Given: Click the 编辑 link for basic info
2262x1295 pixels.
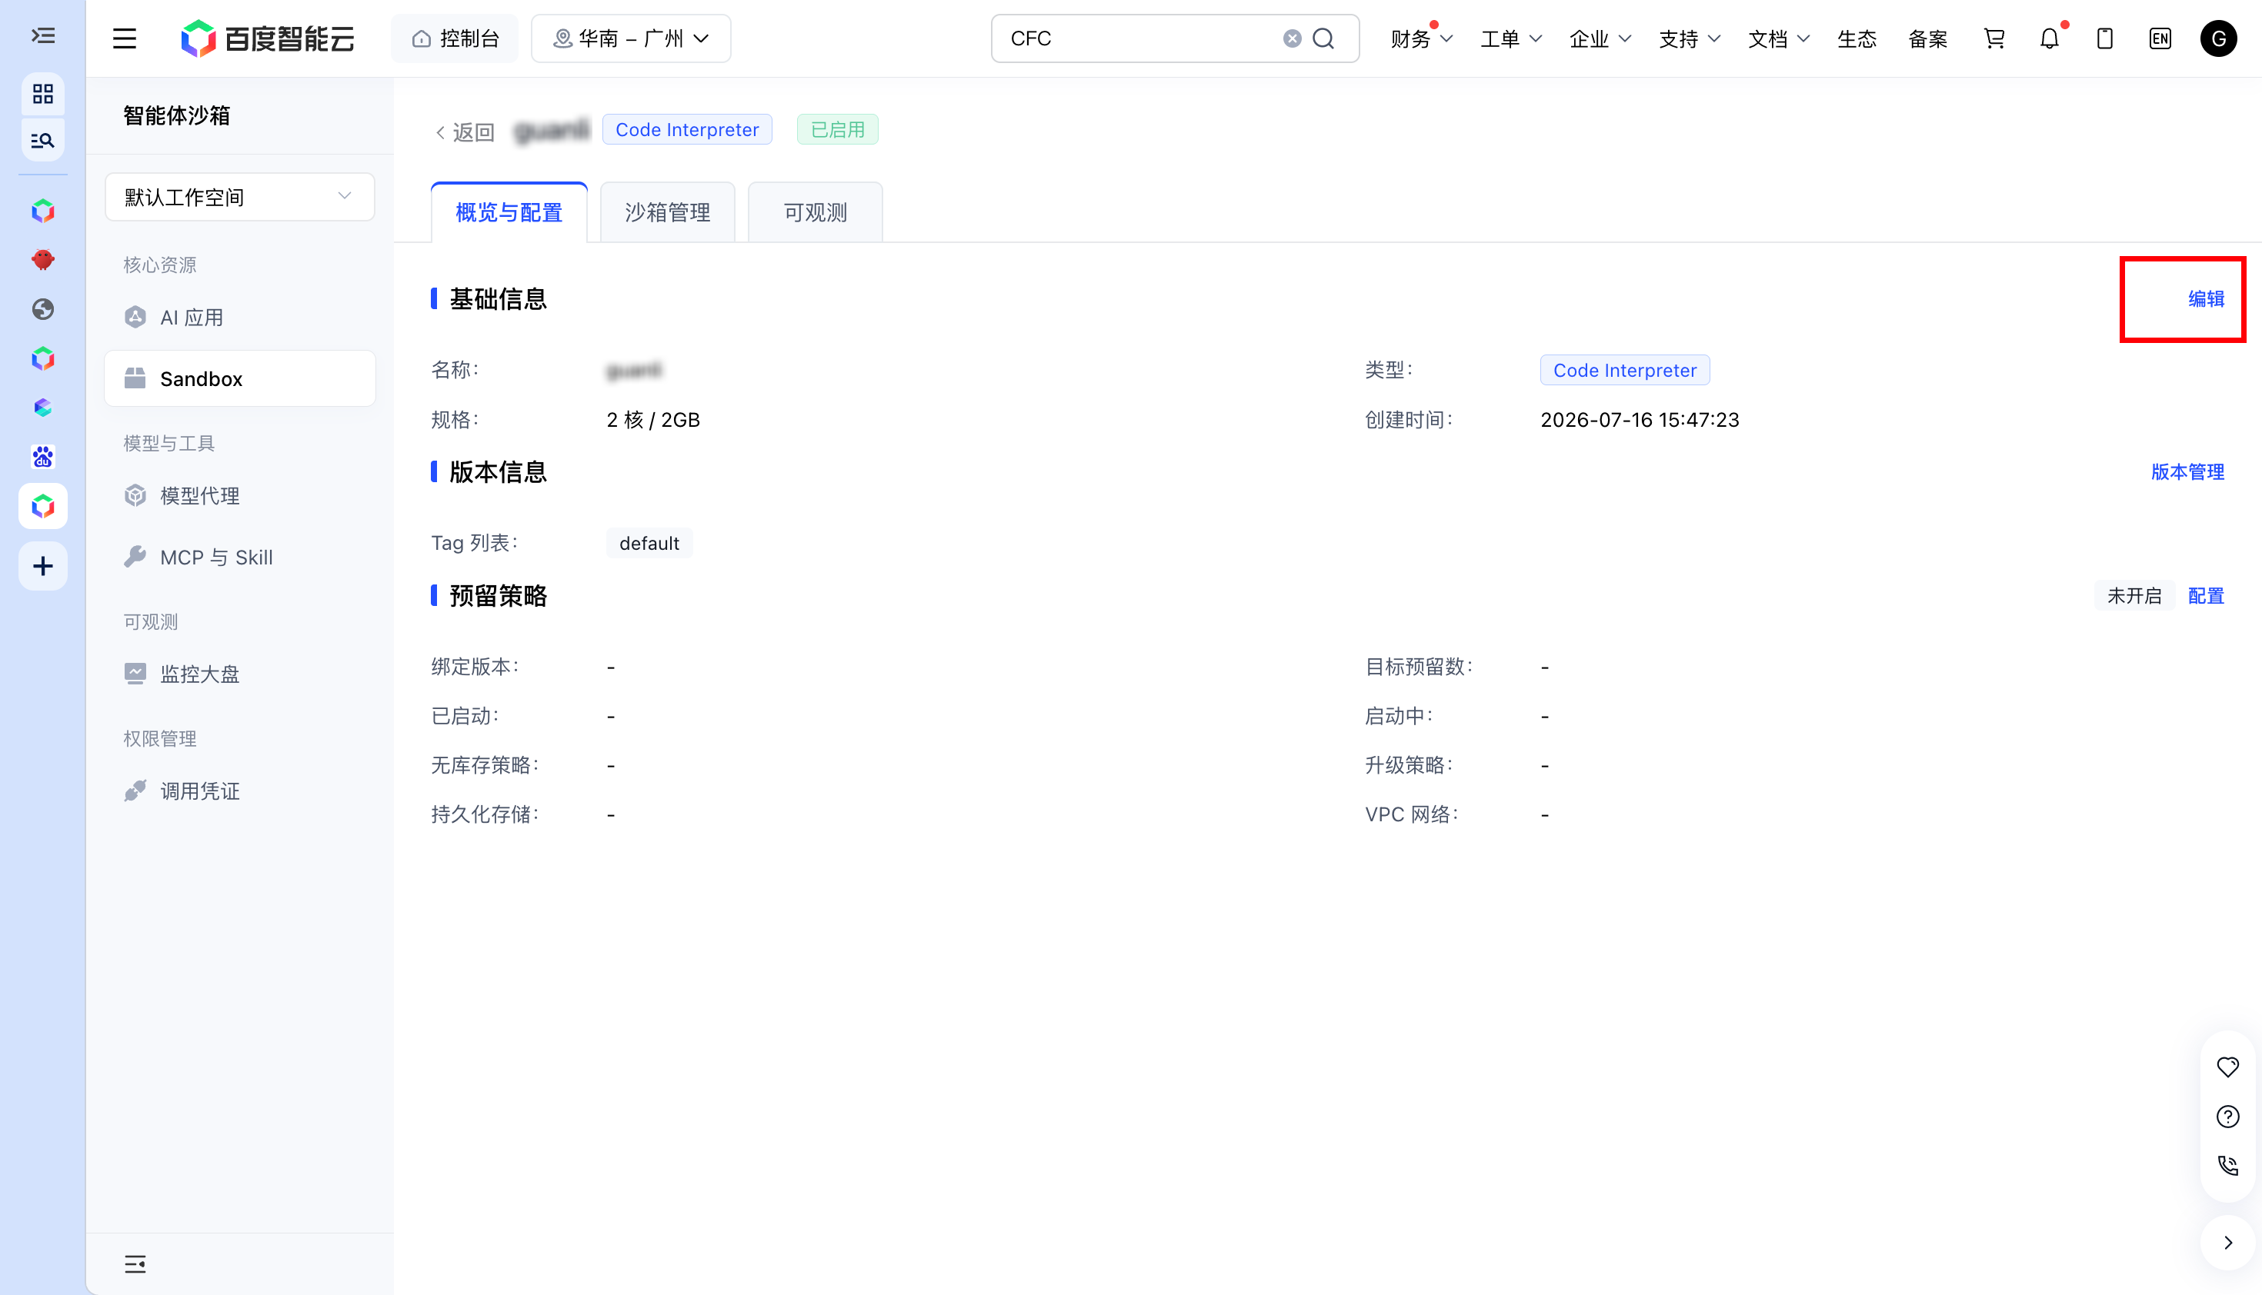Looking at the screenshot, I should pos(2206,299).
